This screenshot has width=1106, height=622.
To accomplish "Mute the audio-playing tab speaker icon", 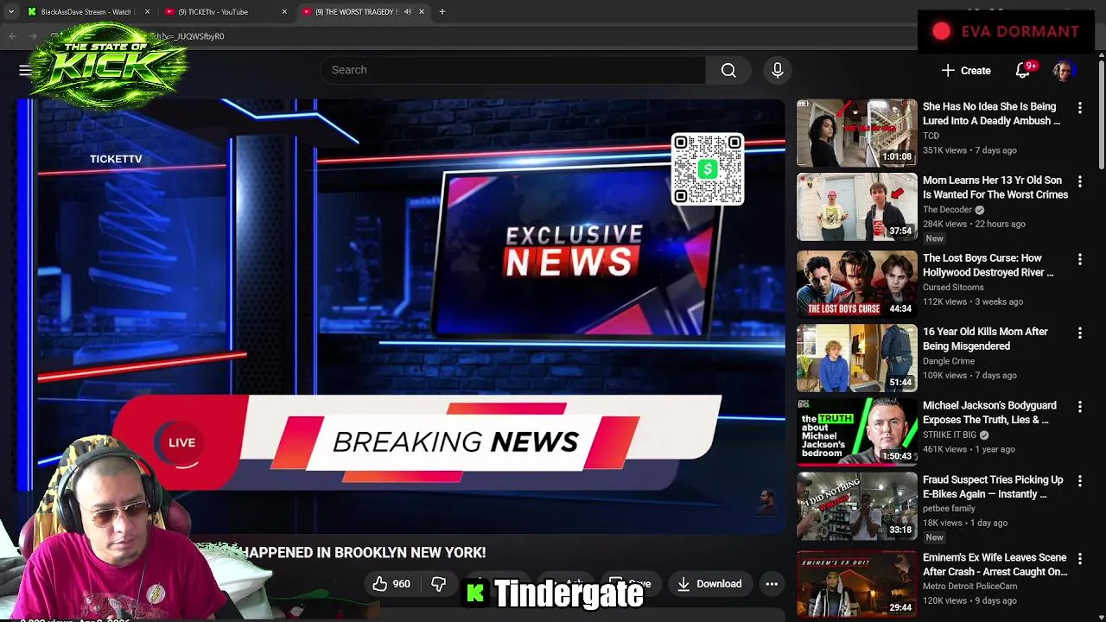I will click(408, 11).
